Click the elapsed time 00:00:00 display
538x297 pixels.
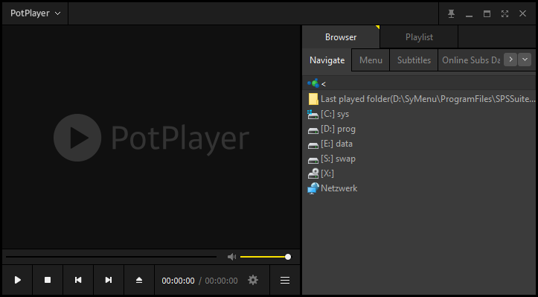pos(178,281)
